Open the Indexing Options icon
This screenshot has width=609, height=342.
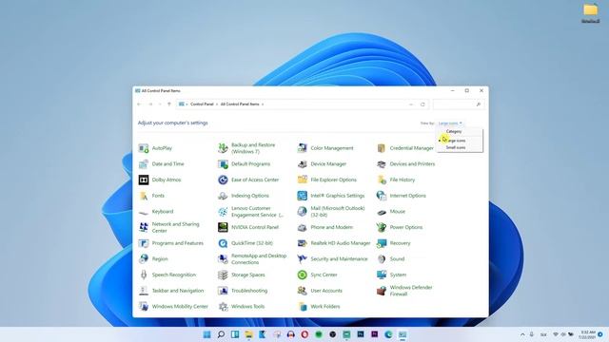[x=223, y=196]
